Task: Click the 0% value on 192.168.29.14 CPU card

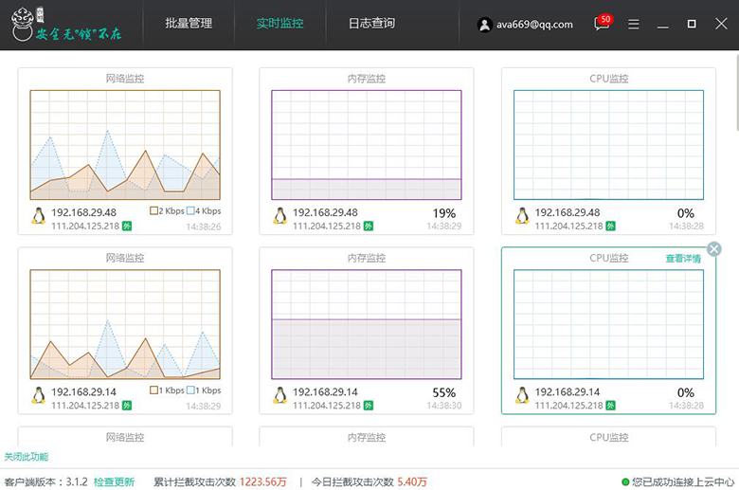Action: [x=686, y=392]
